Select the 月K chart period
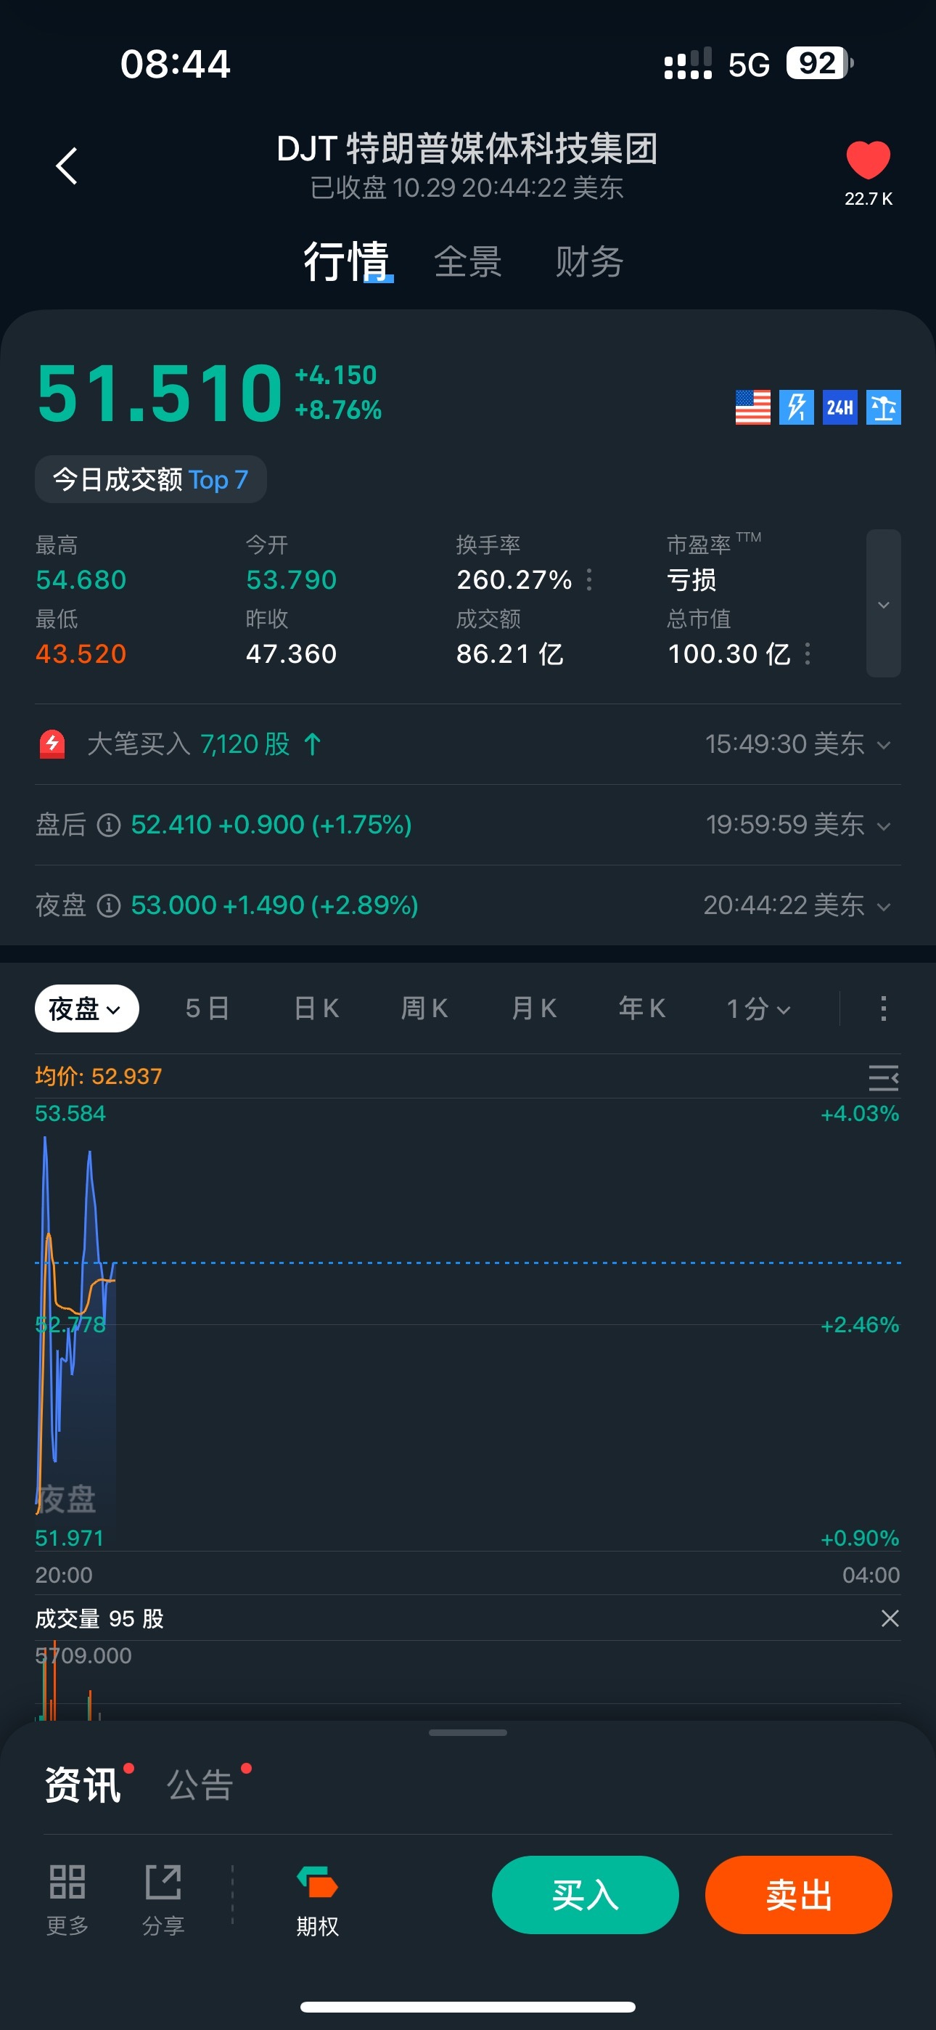Viewport: 936px width, 2030px height. click(534, 1008)
